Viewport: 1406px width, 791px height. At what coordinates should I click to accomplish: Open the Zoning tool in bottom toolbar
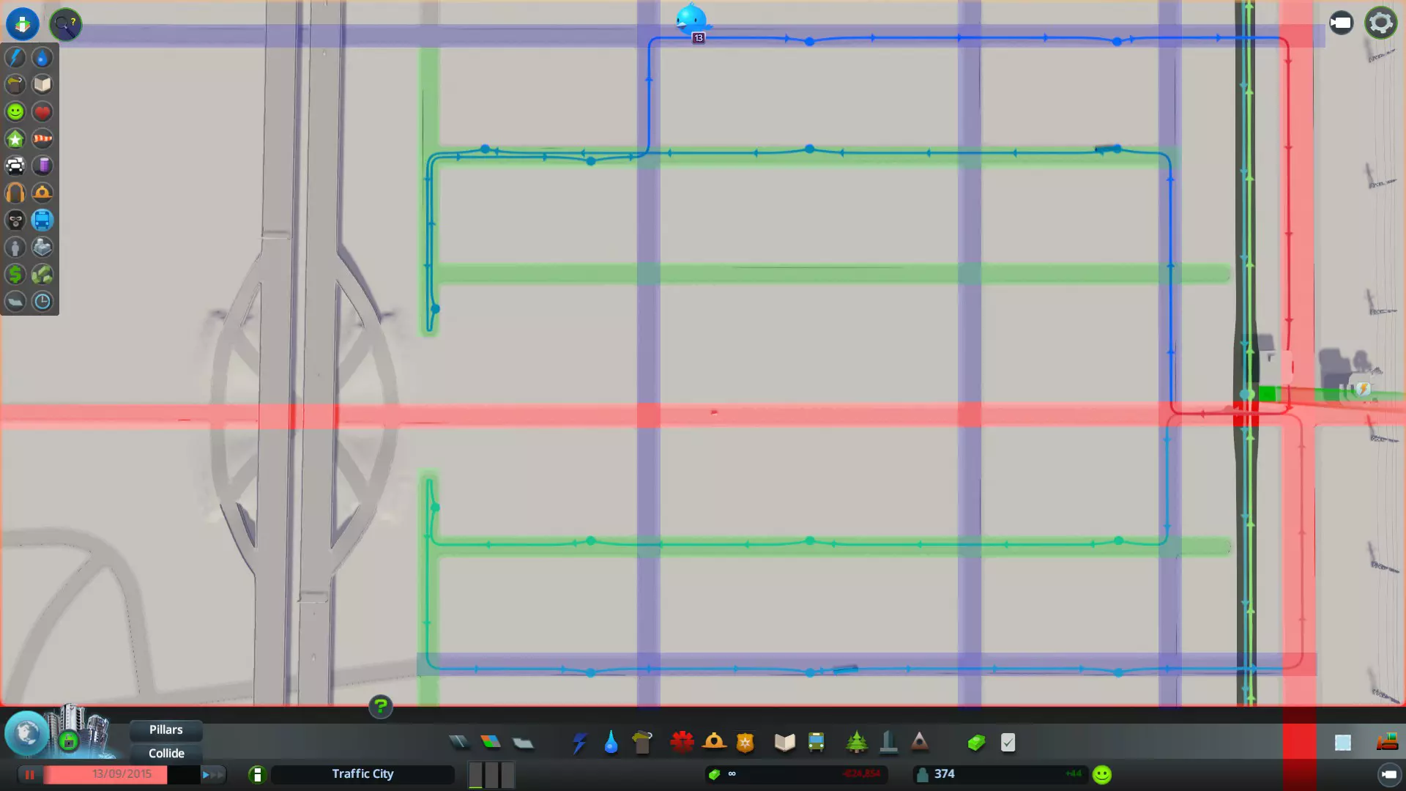tap(491, 743)
